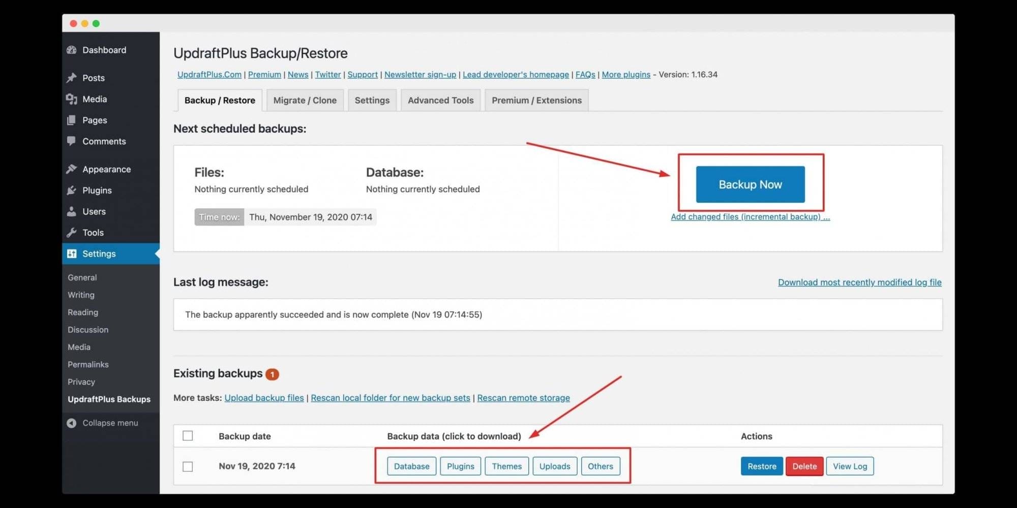The width and height of the screenshot is (1017, 508).
Task: Click the Users person icon
Action: tap(72, 211)
